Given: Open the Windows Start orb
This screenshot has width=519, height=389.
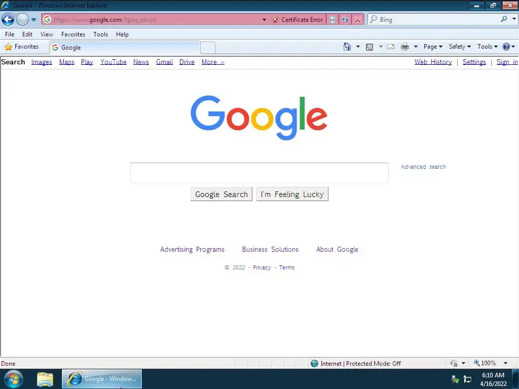Looking at the screenshot, I should 14,379.
